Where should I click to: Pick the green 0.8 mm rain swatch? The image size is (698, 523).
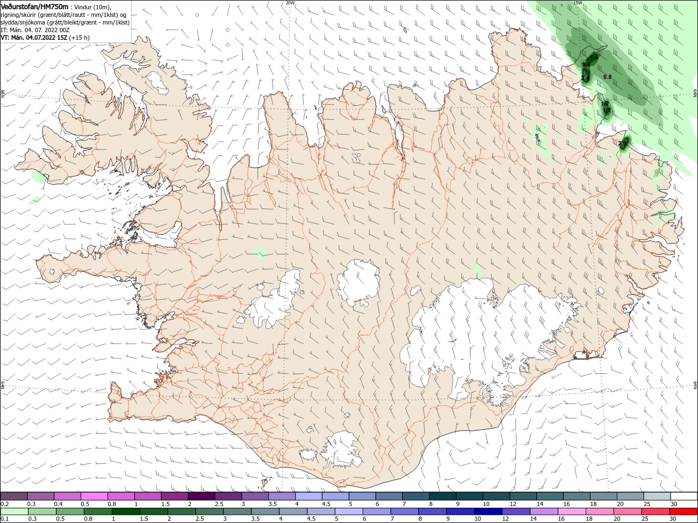point(98,512)
